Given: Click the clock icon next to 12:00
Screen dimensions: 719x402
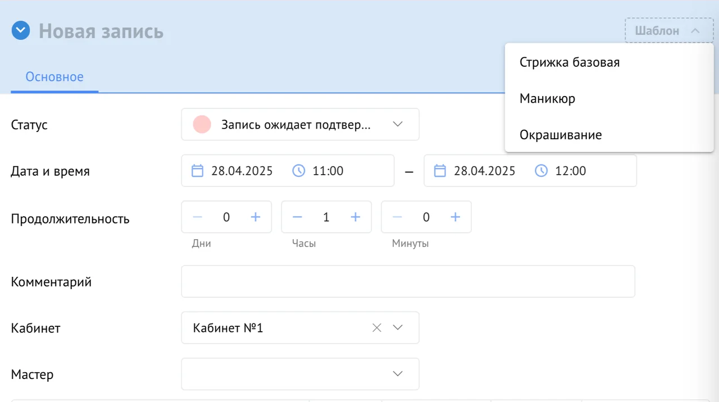Looking at the screenshot, I should (541, 171).
